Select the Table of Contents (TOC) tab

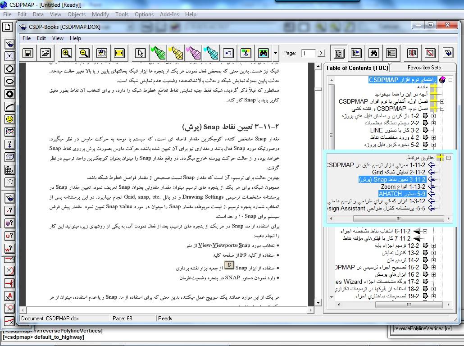357,68
